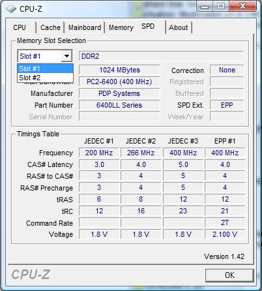Click the empty Buffered field

(227, 93)
